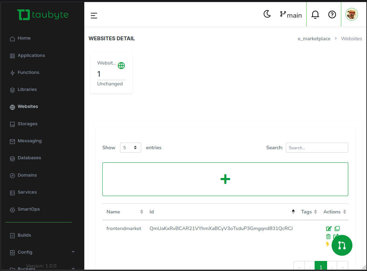Click the Messaging envelope icon

tap(12, 142)
